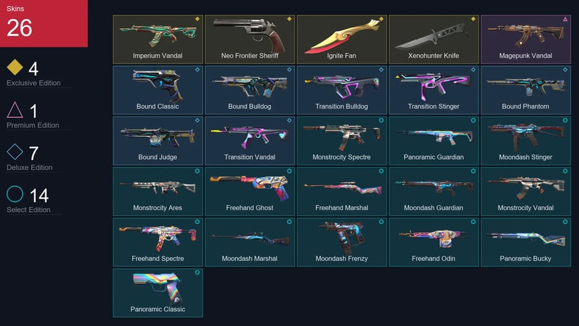Image resolution: width=579 pixels, height=326 pixels.
Task: Select the Panoramic Bucky skin card
Action: tap(526, 242)
